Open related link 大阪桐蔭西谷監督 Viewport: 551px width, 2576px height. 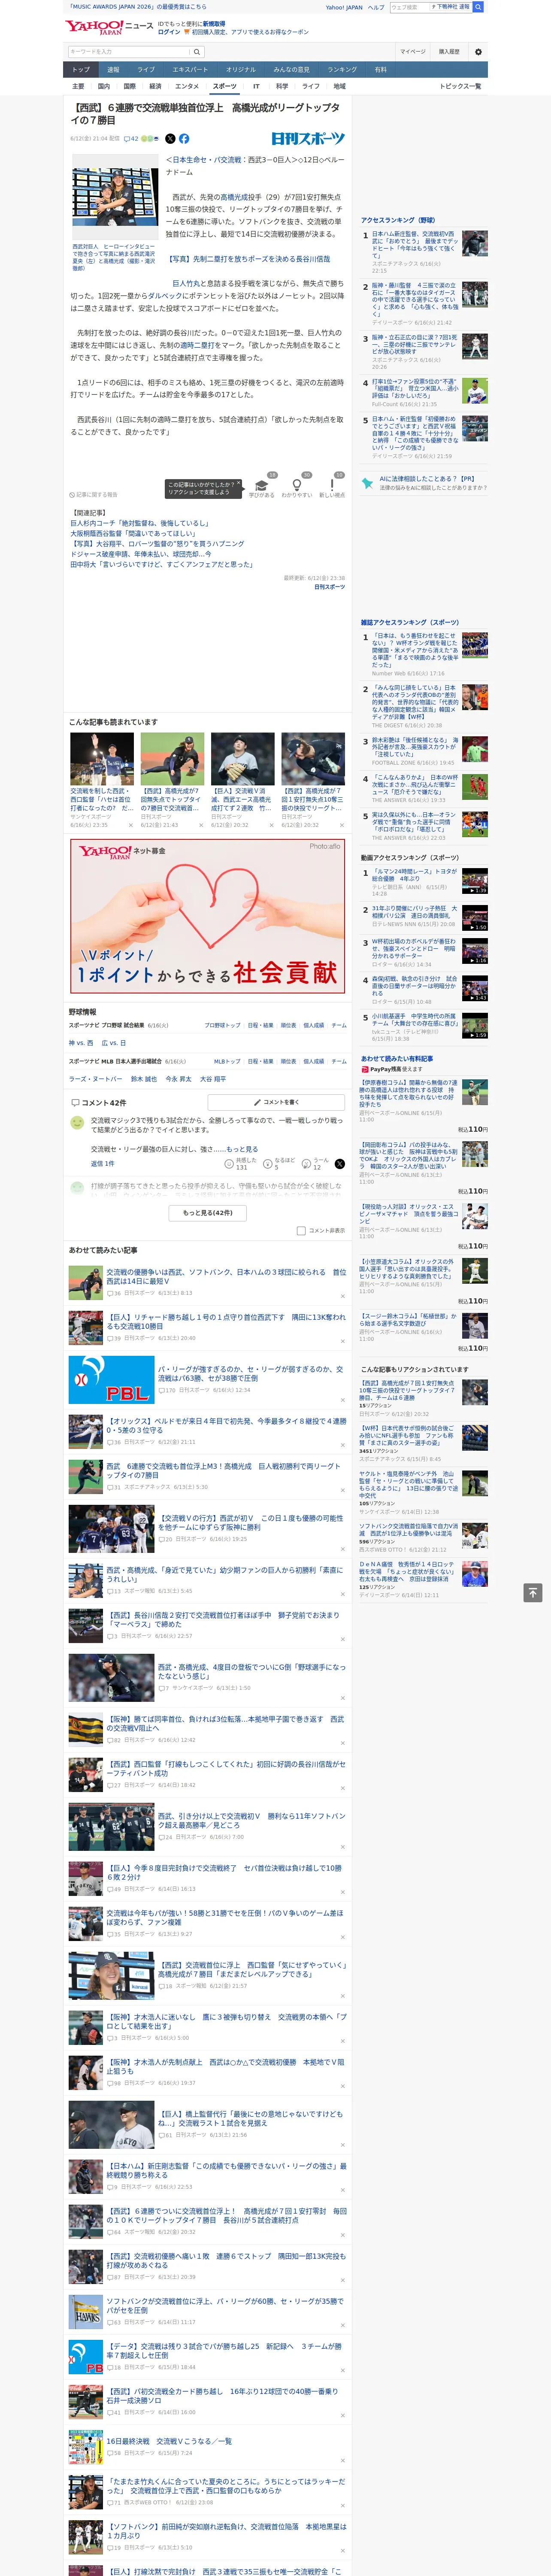(x=133, y=533)
